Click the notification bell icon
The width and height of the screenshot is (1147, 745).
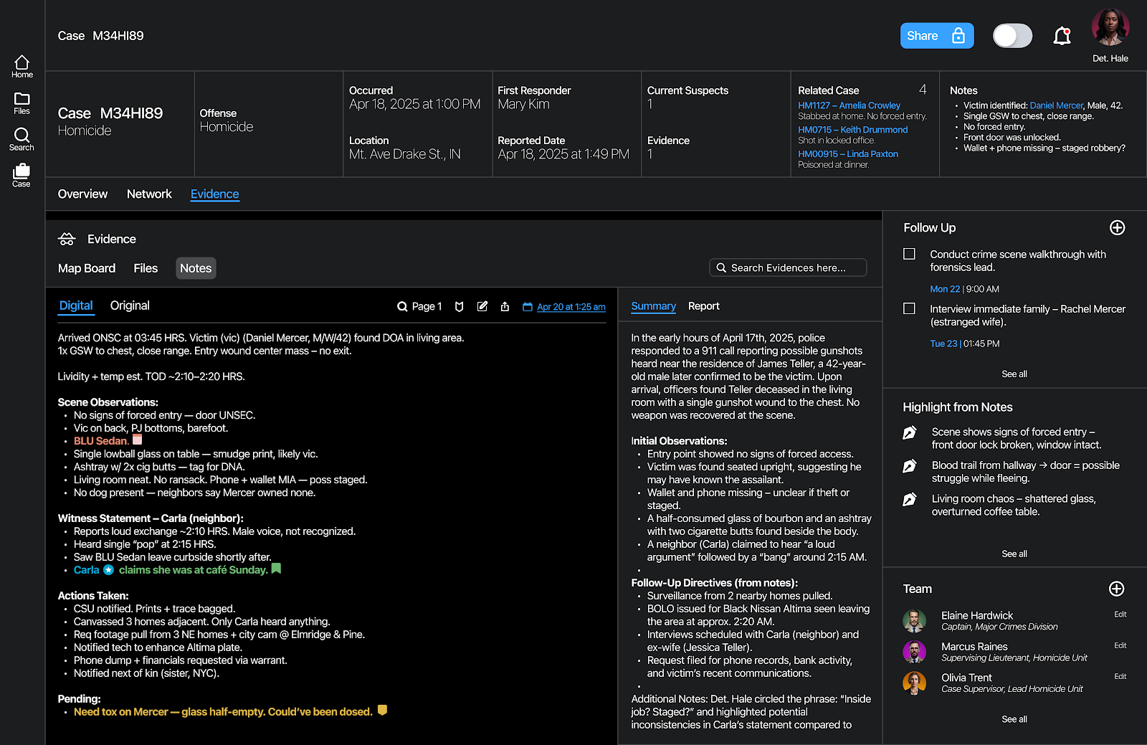click(x=1062, y=36)
